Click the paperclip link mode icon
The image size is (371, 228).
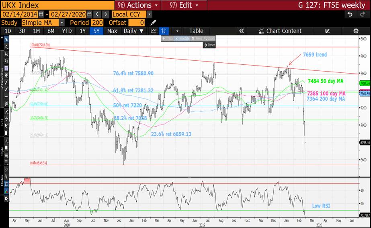coord(6,170)
